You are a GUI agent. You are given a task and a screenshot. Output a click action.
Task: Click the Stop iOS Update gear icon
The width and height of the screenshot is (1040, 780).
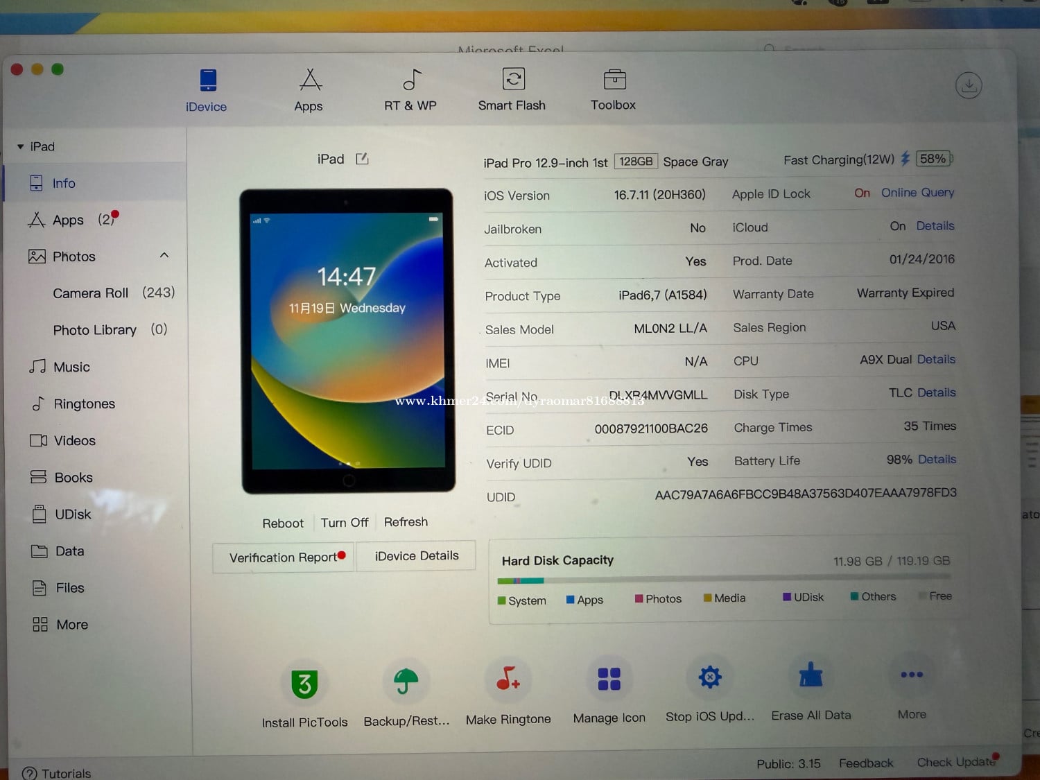[x=709, y=677]
